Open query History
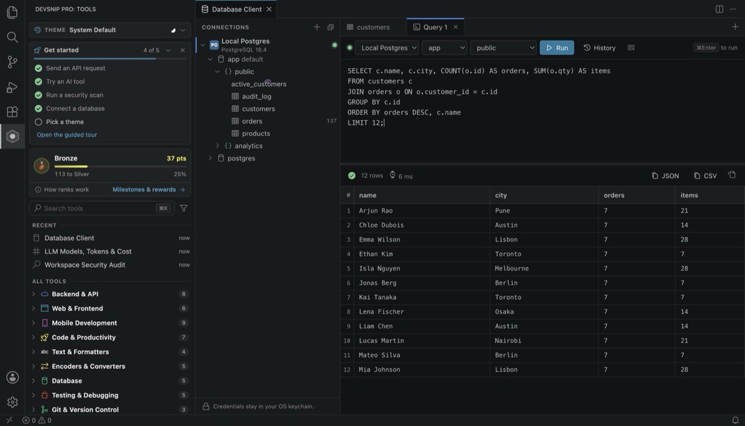This screenshot has width=745, height=426. click(600, 48)
